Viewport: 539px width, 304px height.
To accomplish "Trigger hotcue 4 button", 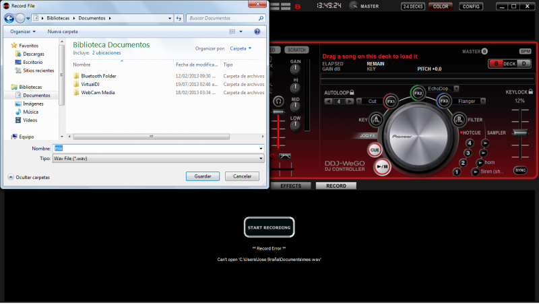I will pos(470,143).
